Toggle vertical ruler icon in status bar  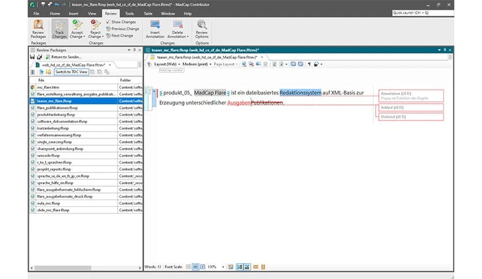[x=263, y=267]
